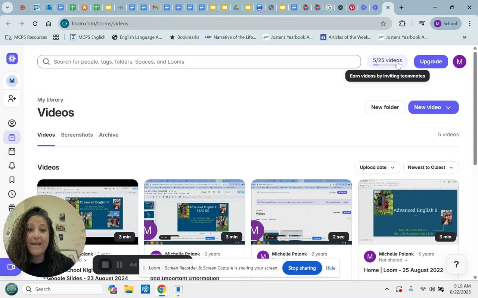Screen dimensions: 478x298
Task: Click the Chrome Home button
Action: pos(49,23)
